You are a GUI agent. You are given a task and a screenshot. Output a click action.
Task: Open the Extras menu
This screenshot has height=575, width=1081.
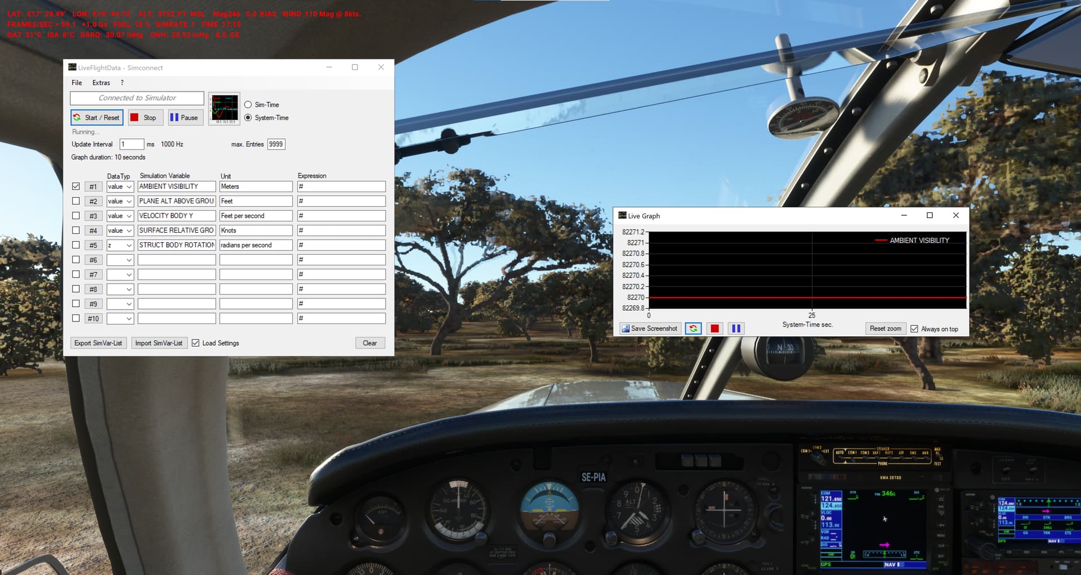click(x=101, y=83)
